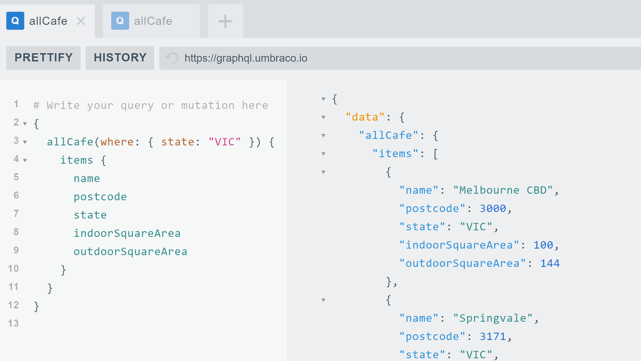
Task: Click the PRETTIFY button
Action: (x=43, y=58)
